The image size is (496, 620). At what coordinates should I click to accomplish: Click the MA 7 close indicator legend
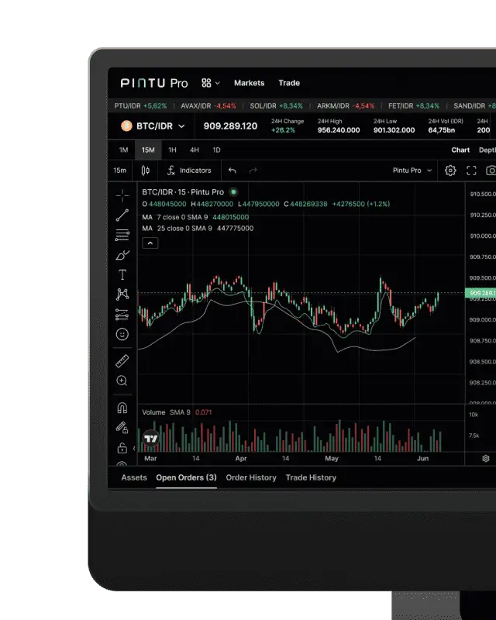click(x=195, y=217)
